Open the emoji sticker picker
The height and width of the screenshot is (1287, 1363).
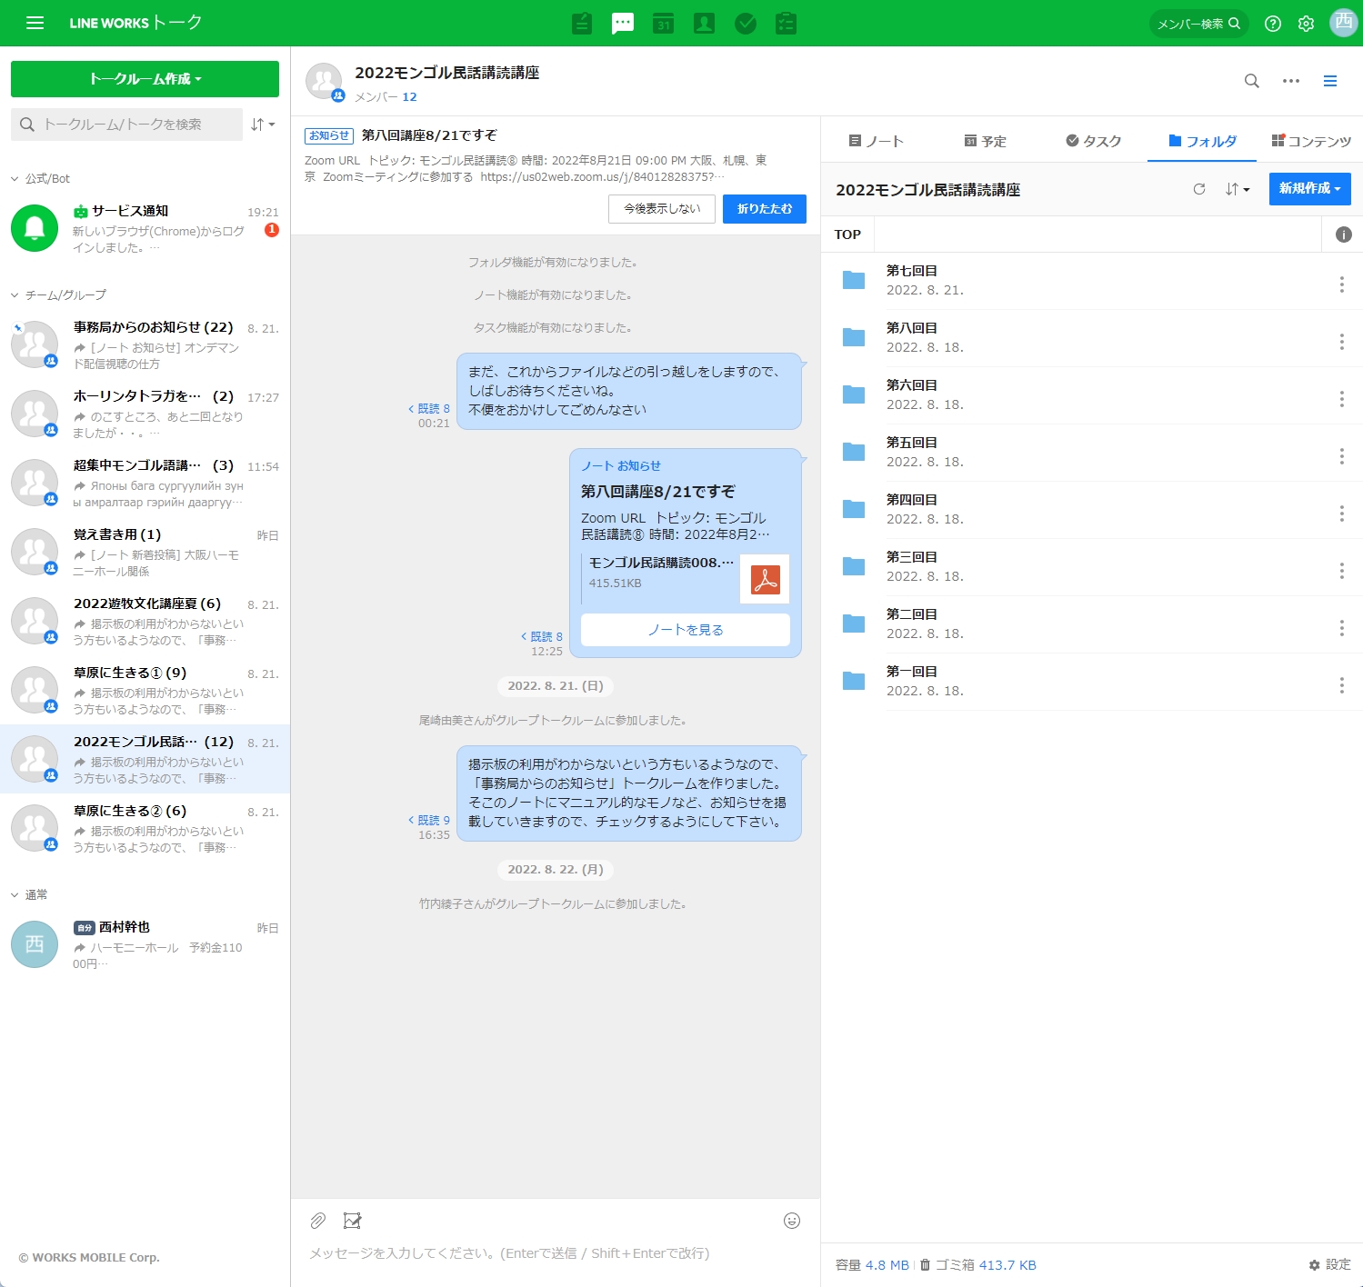(x=792, y=1221)
